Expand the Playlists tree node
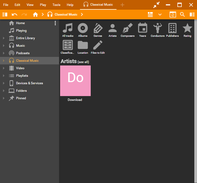197x183 pixels. coord(3,76)
